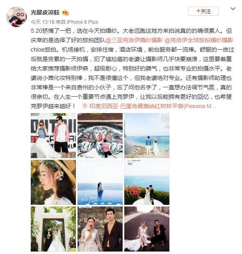Click the crown membership badge icon

coord(65,12)
